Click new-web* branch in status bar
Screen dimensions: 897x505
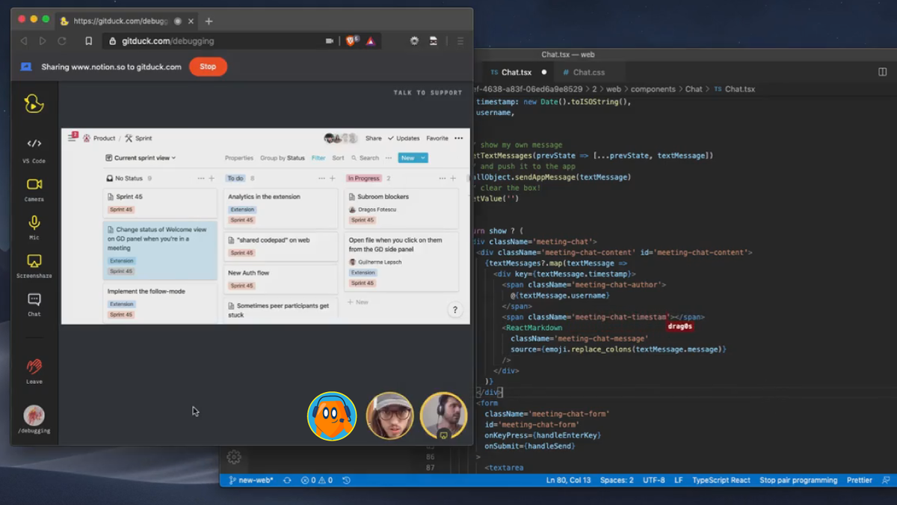(x=251, y=480)
